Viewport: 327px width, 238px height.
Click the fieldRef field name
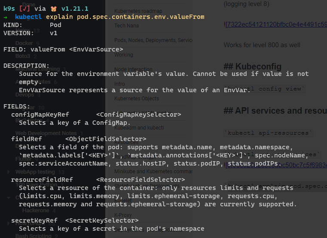[x=27, y=139]
